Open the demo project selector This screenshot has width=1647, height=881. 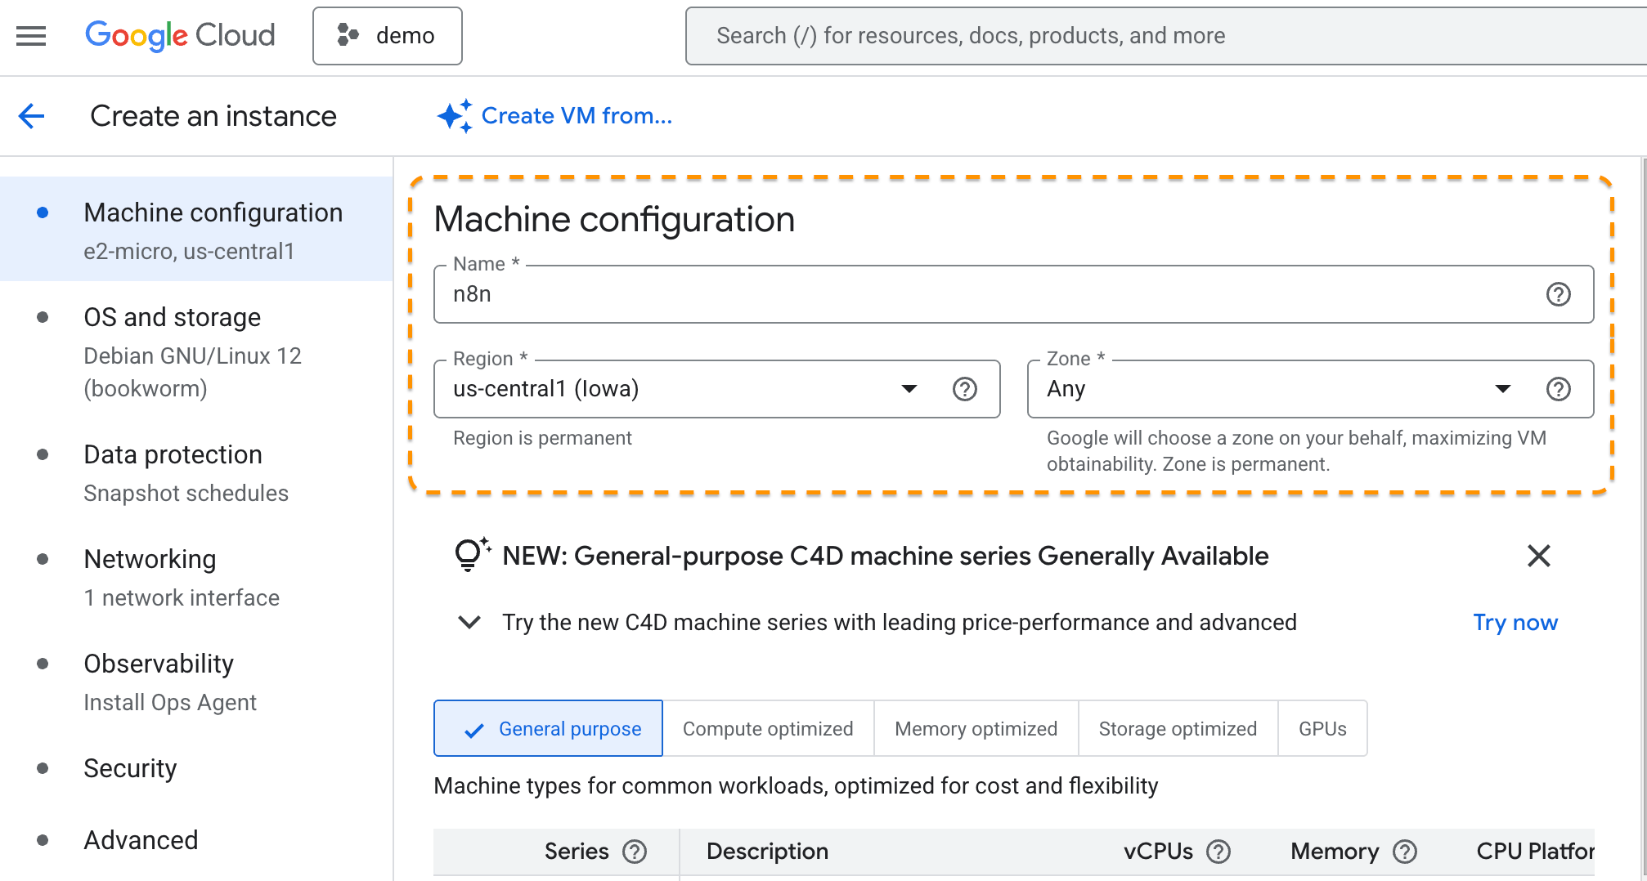(388, 36)
